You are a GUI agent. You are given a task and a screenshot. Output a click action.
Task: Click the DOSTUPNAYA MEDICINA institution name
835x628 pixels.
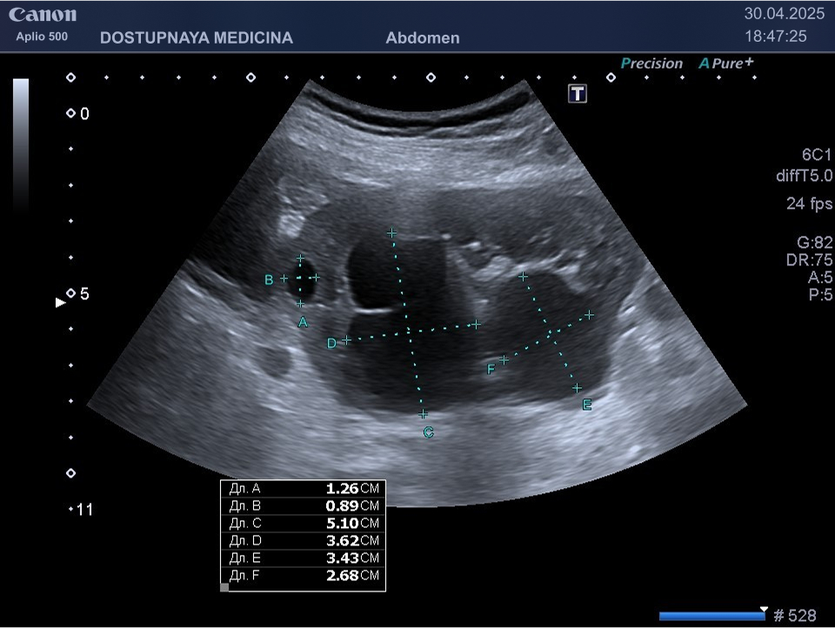point(197,38)
